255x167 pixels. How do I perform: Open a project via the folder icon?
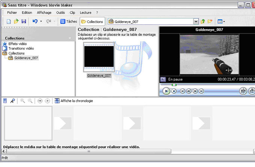(16, 21)
